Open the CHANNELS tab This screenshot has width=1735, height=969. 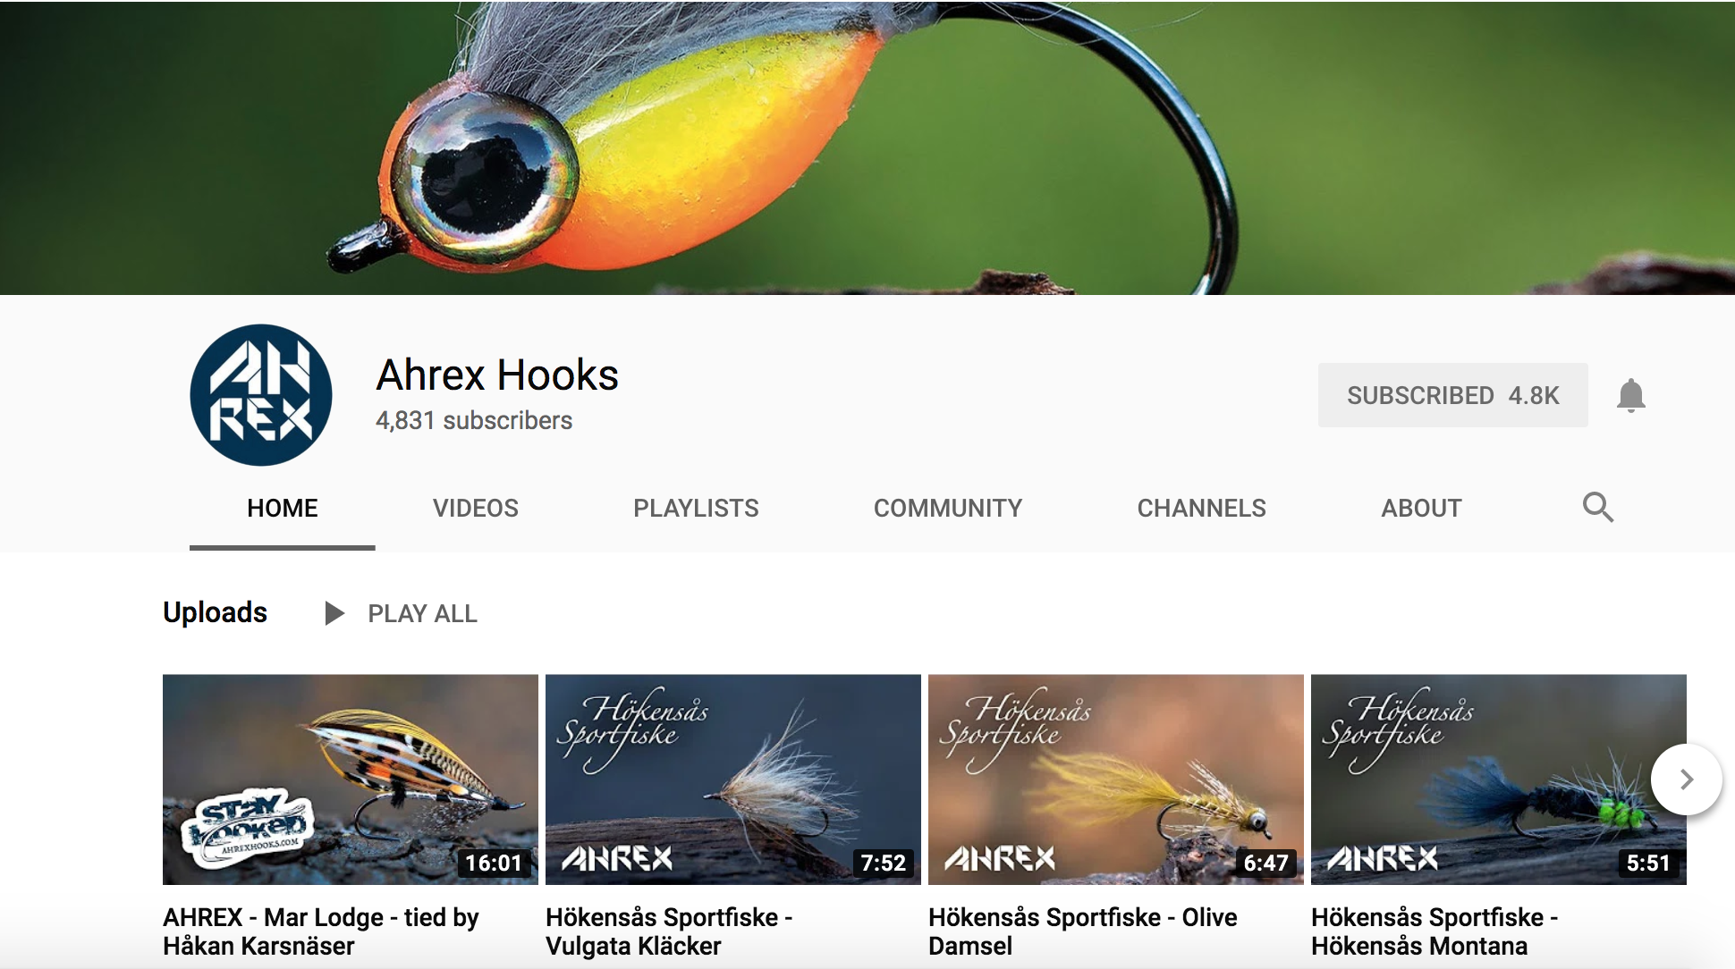pyautogui.click(x=1201, y=508)
